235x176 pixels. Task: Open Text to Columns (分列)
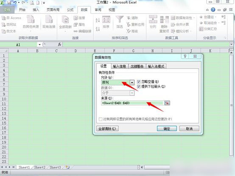pyautogui.click(x=153, y=22)
